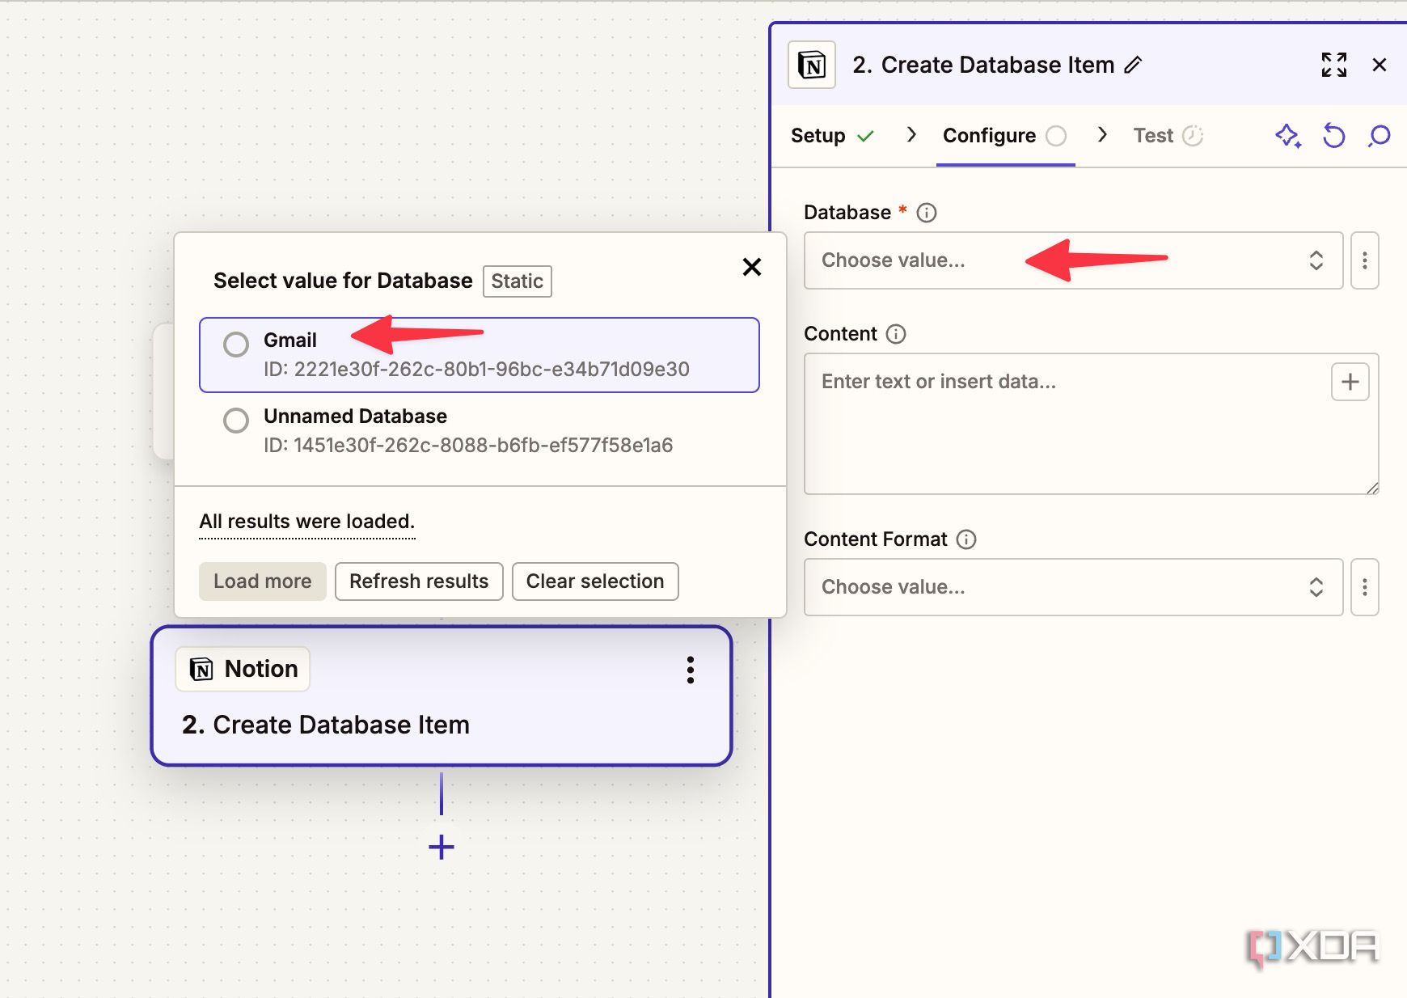Open the Database Choose value dropdown
1407x998 pixels.
click(x=1074, y=260)
